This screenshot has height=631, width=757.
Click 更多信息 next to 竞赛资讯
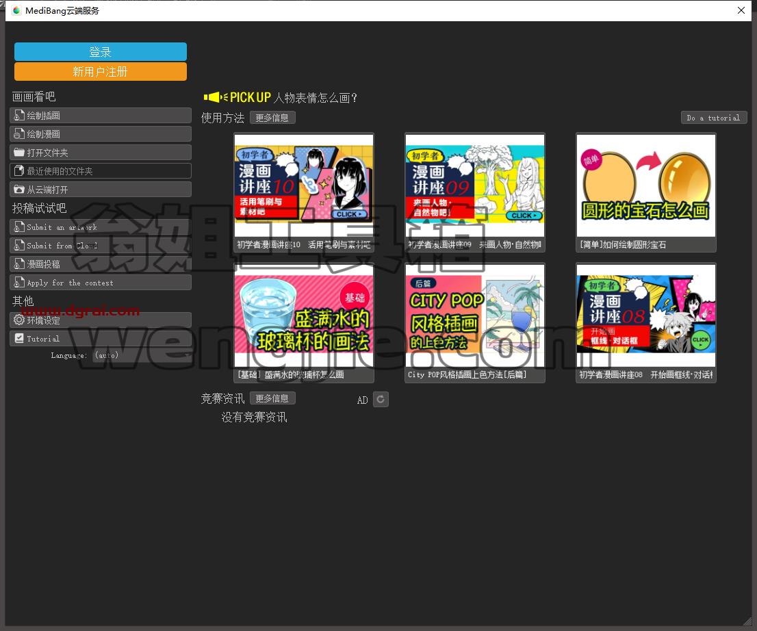click(272, 398)
